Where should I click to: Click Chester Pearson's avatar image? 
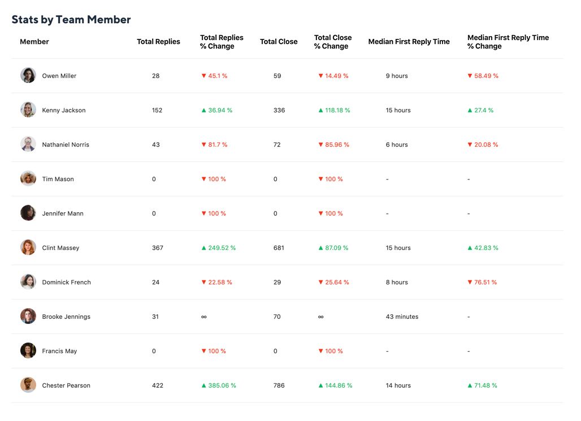click(28, 385)
